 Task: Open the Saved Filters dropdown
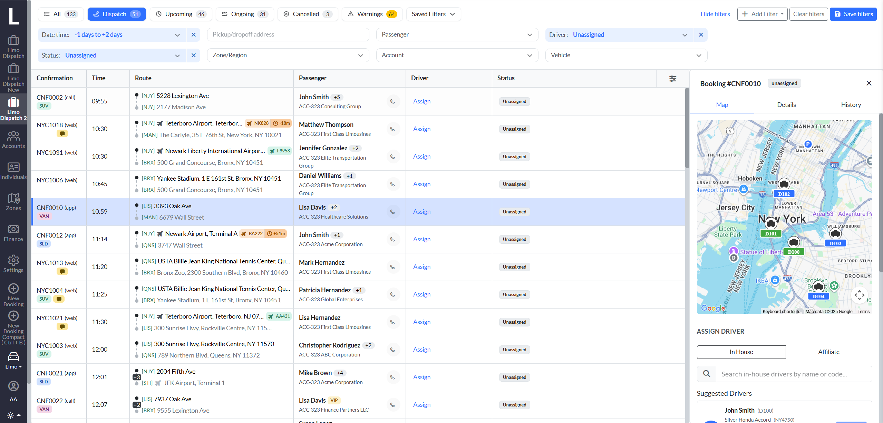pos(433,14)
